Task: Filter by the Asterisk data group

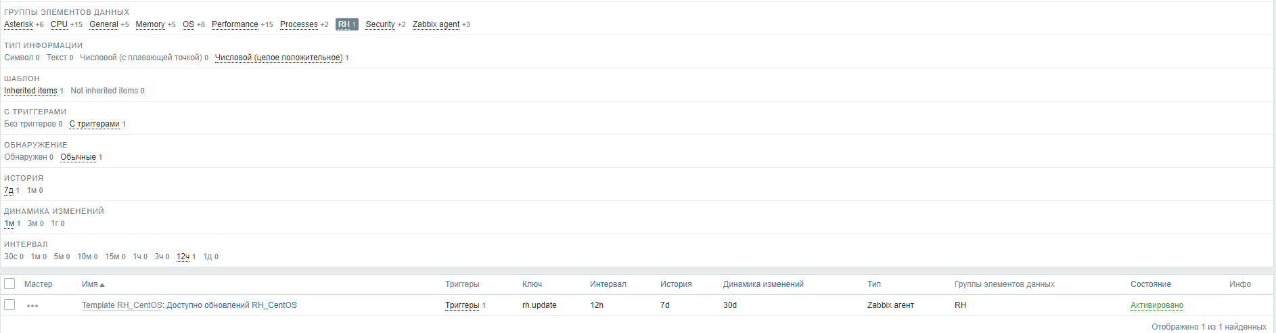Action: 18,24
